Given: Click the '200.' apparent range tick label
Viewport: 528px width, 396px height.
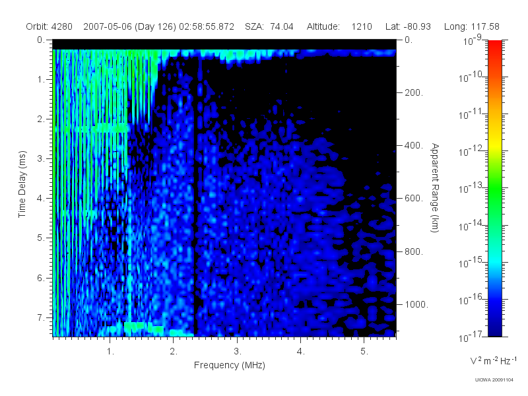Looking at the screenshot, I should [x=414, y=92].
